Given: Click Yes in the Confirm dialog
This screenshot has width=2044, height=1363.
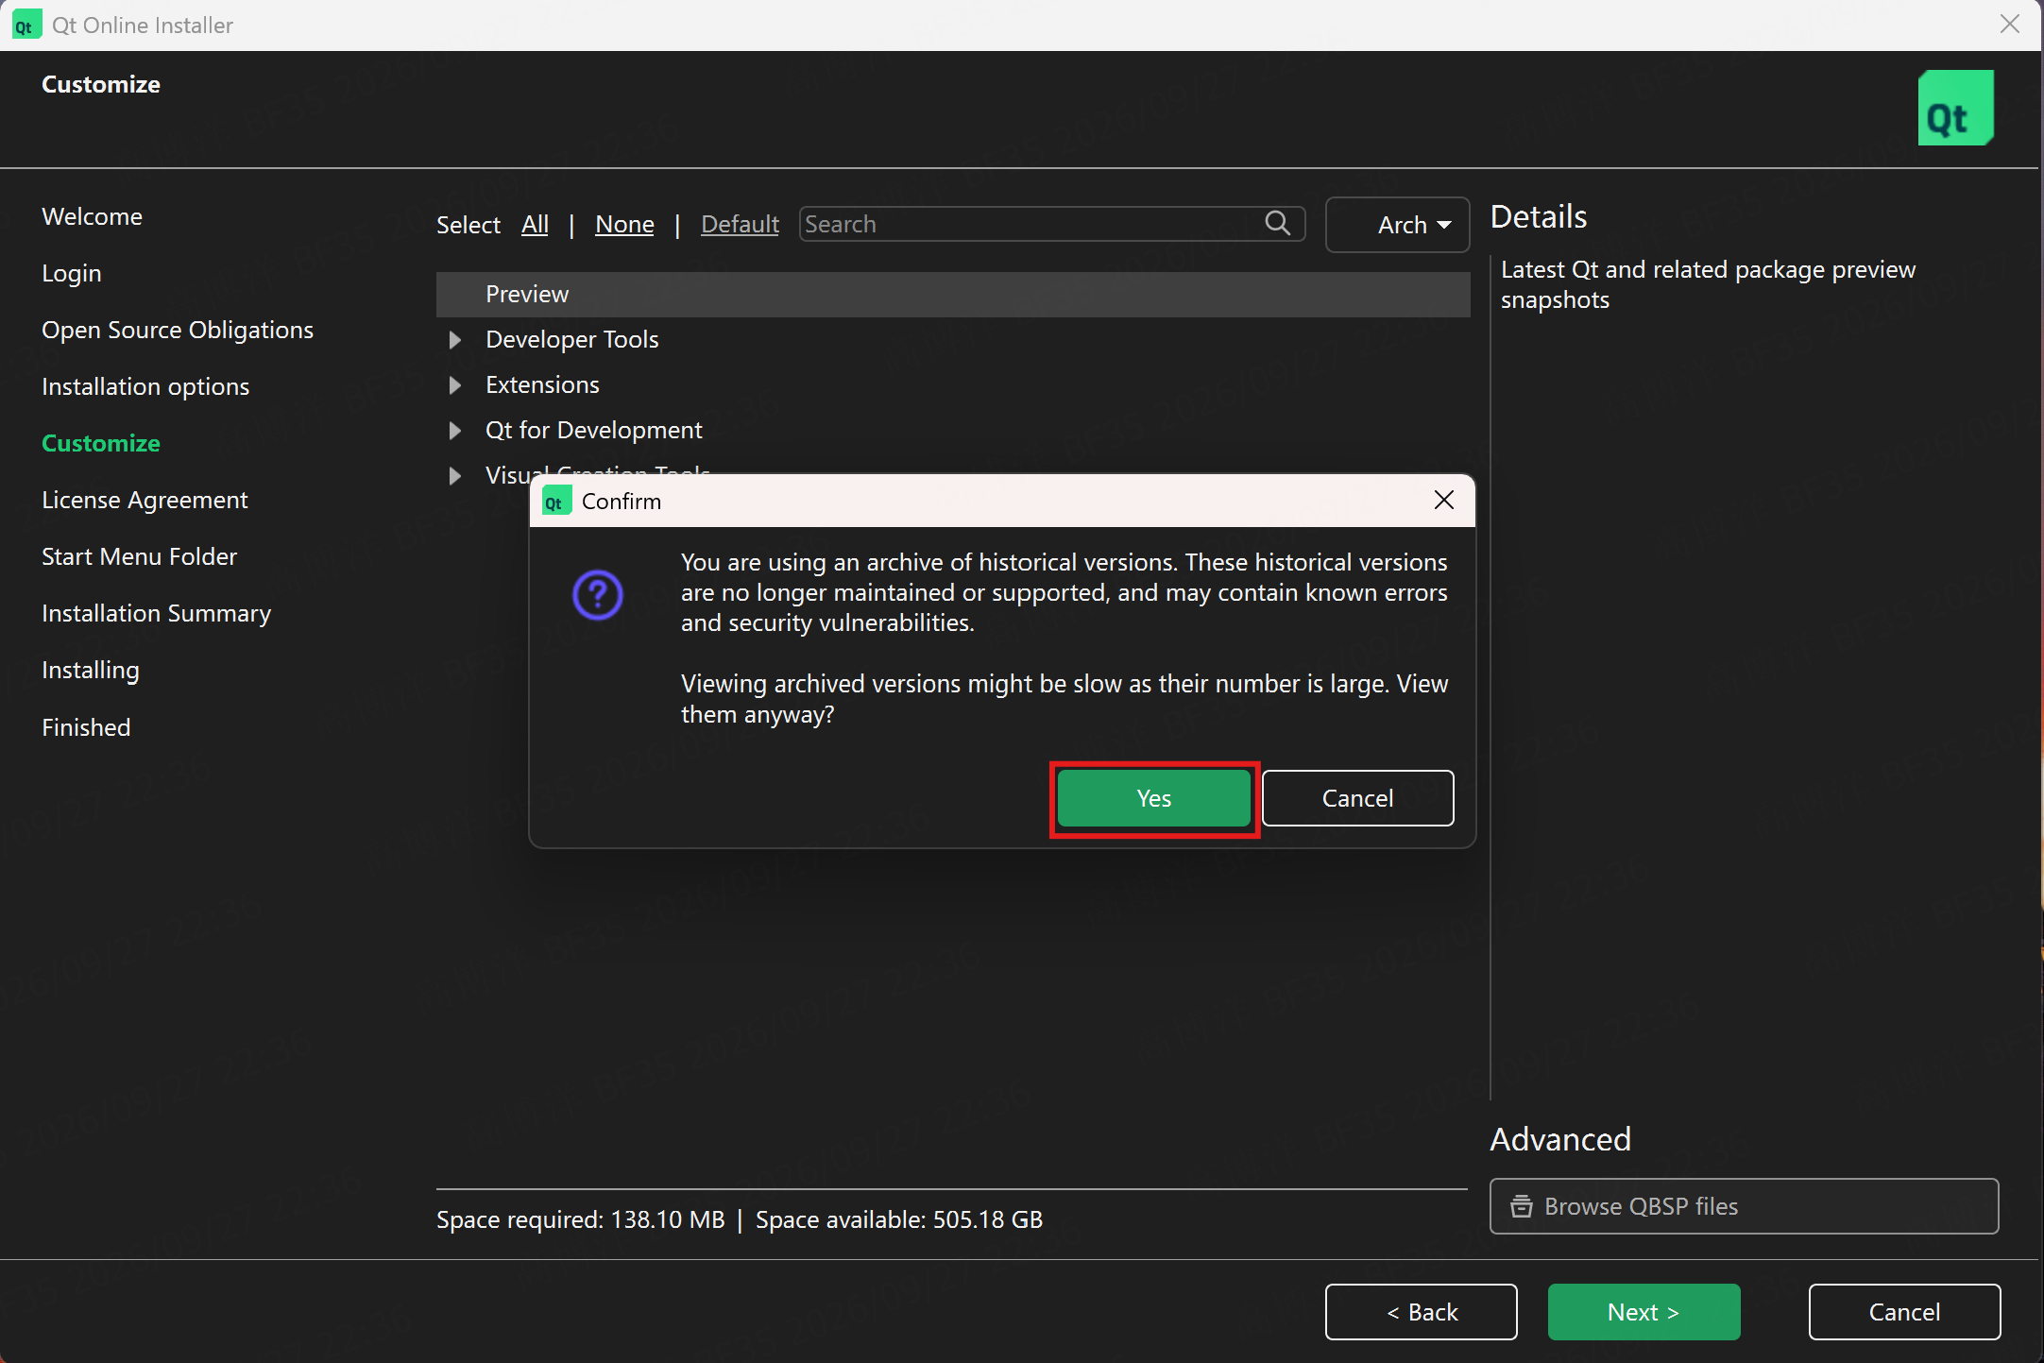Looking at the screenshot, I should coord(1153,798).
